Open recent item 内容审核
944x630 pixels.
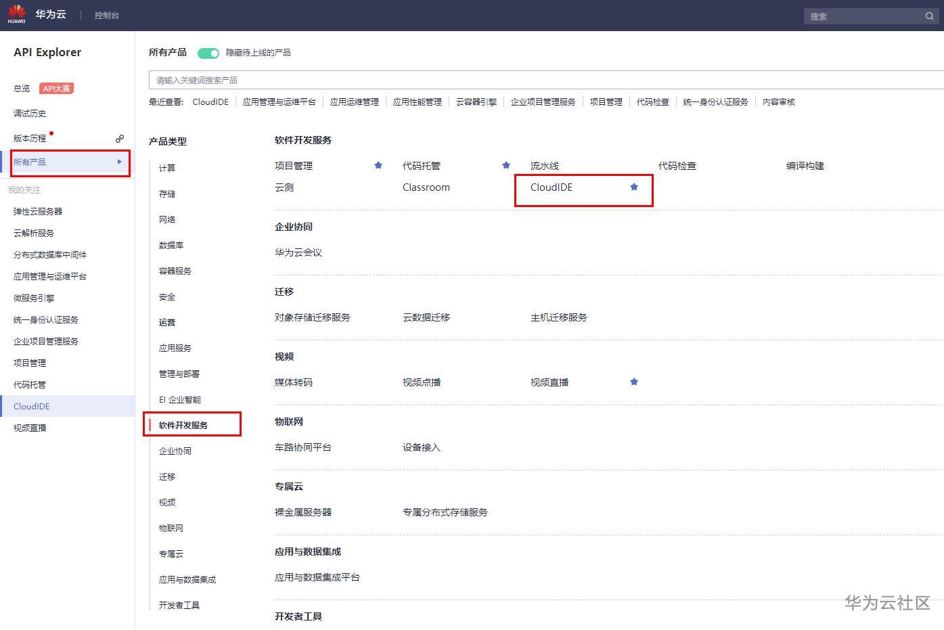click(779, 102)
